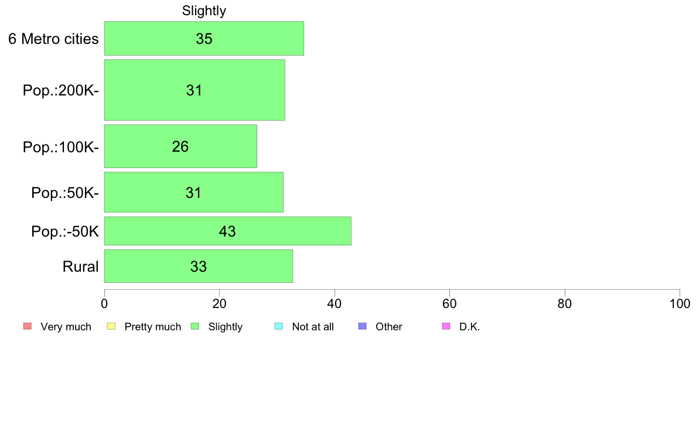The image size is (696, 431).
Task: Click the Very much legend text
Action: [x=66, y=327]
